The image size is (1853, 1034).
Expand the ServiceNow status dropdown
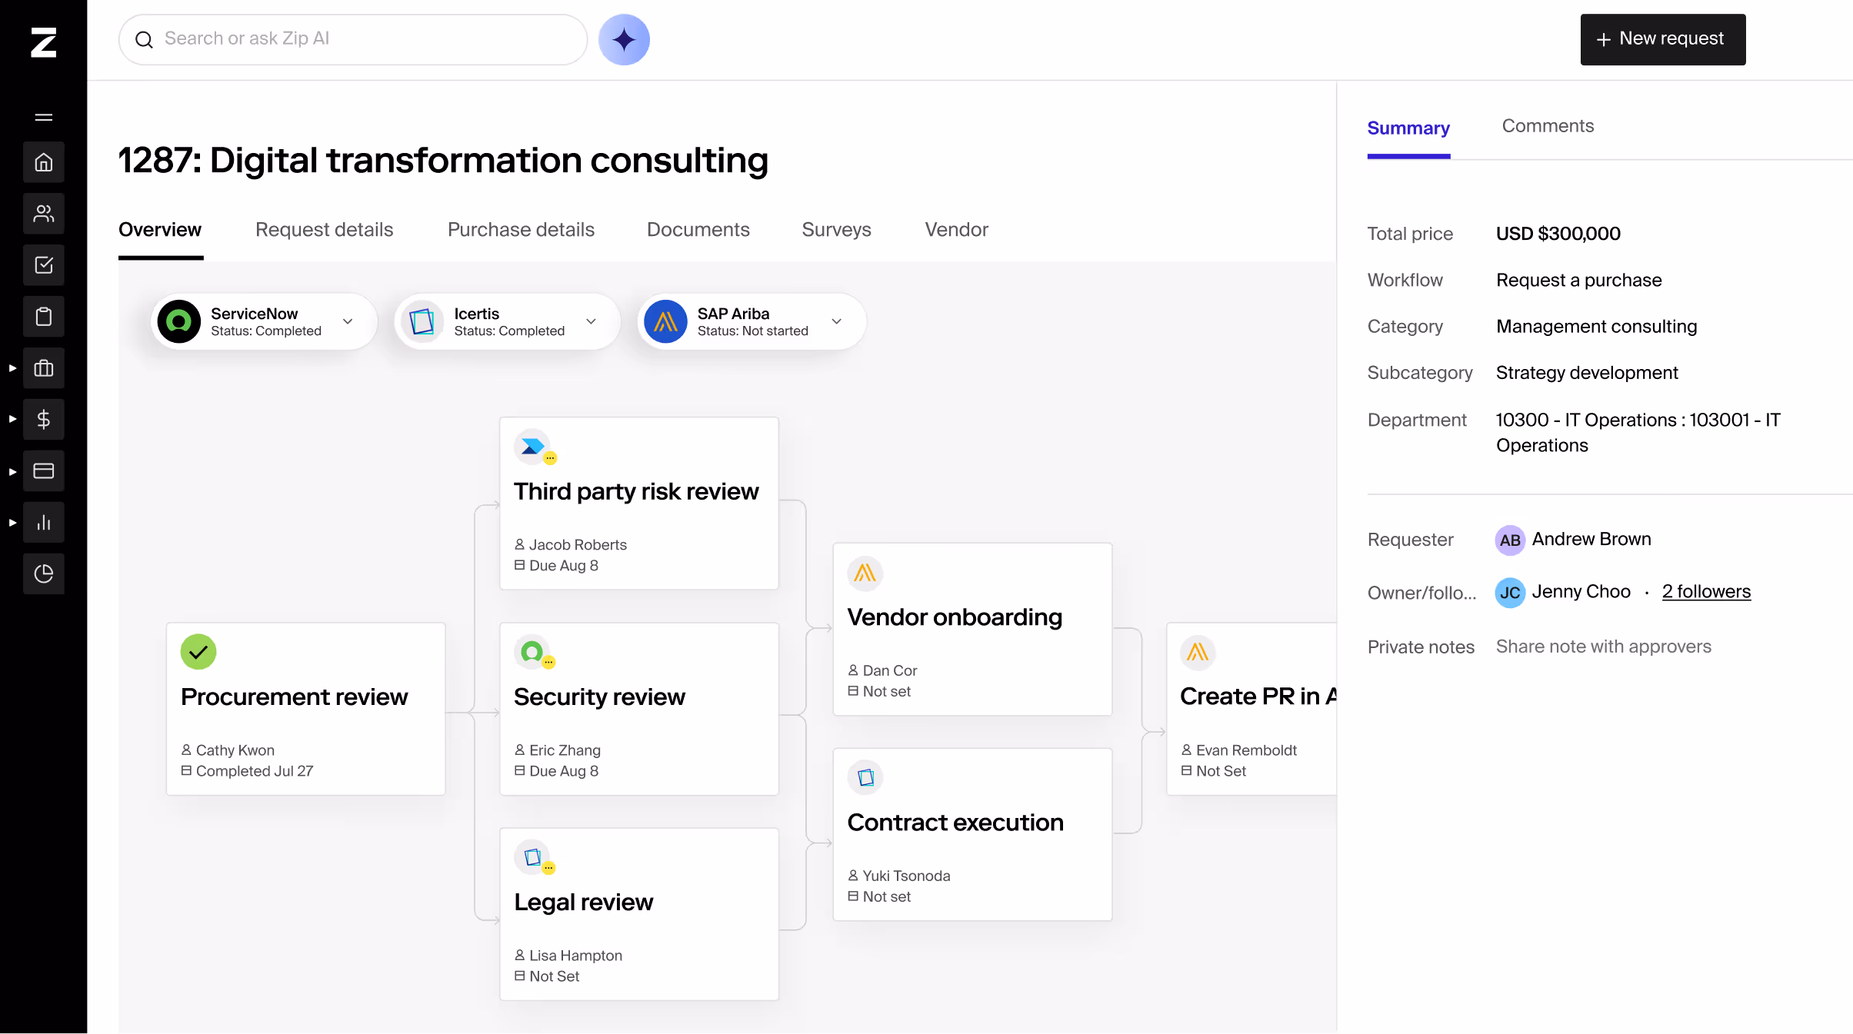[348, 321]
